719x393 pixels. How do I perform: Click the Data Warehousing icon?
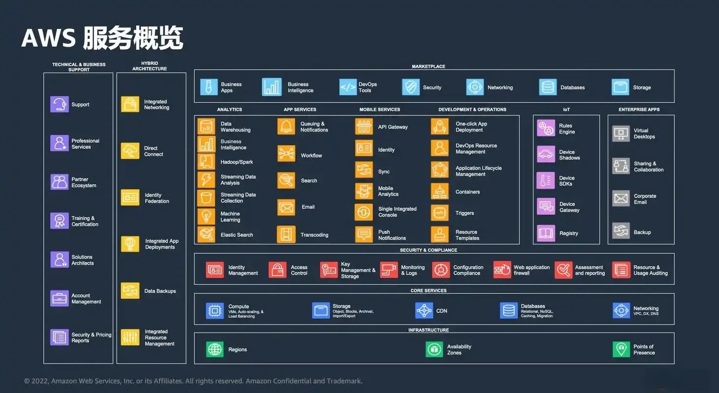click(x=206, y=126)
